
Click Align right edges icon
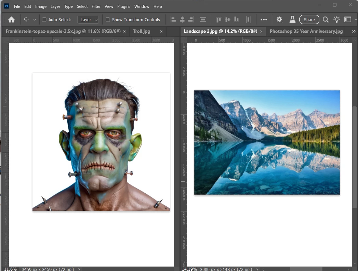tap(191, 20)
